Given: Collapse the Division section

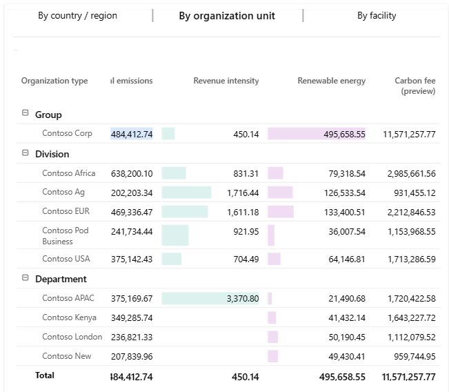Looking at the screenshot, I should (26, 153).
